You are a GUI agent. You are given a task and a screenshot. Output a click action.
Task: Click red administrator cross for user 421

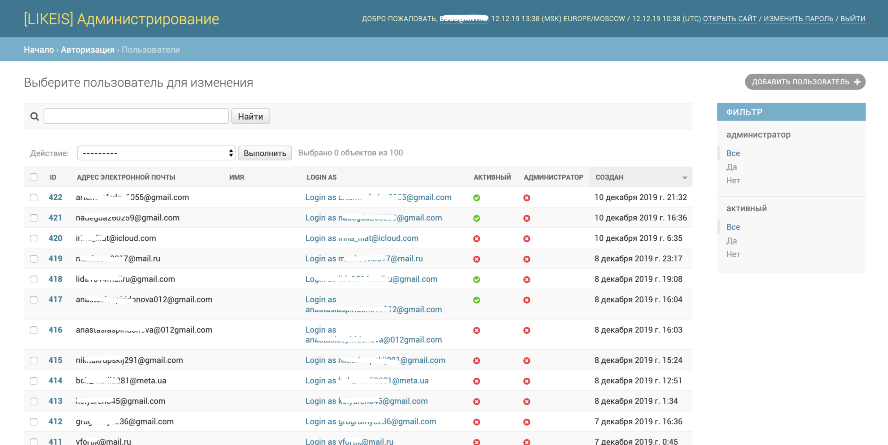click(526, 218)
